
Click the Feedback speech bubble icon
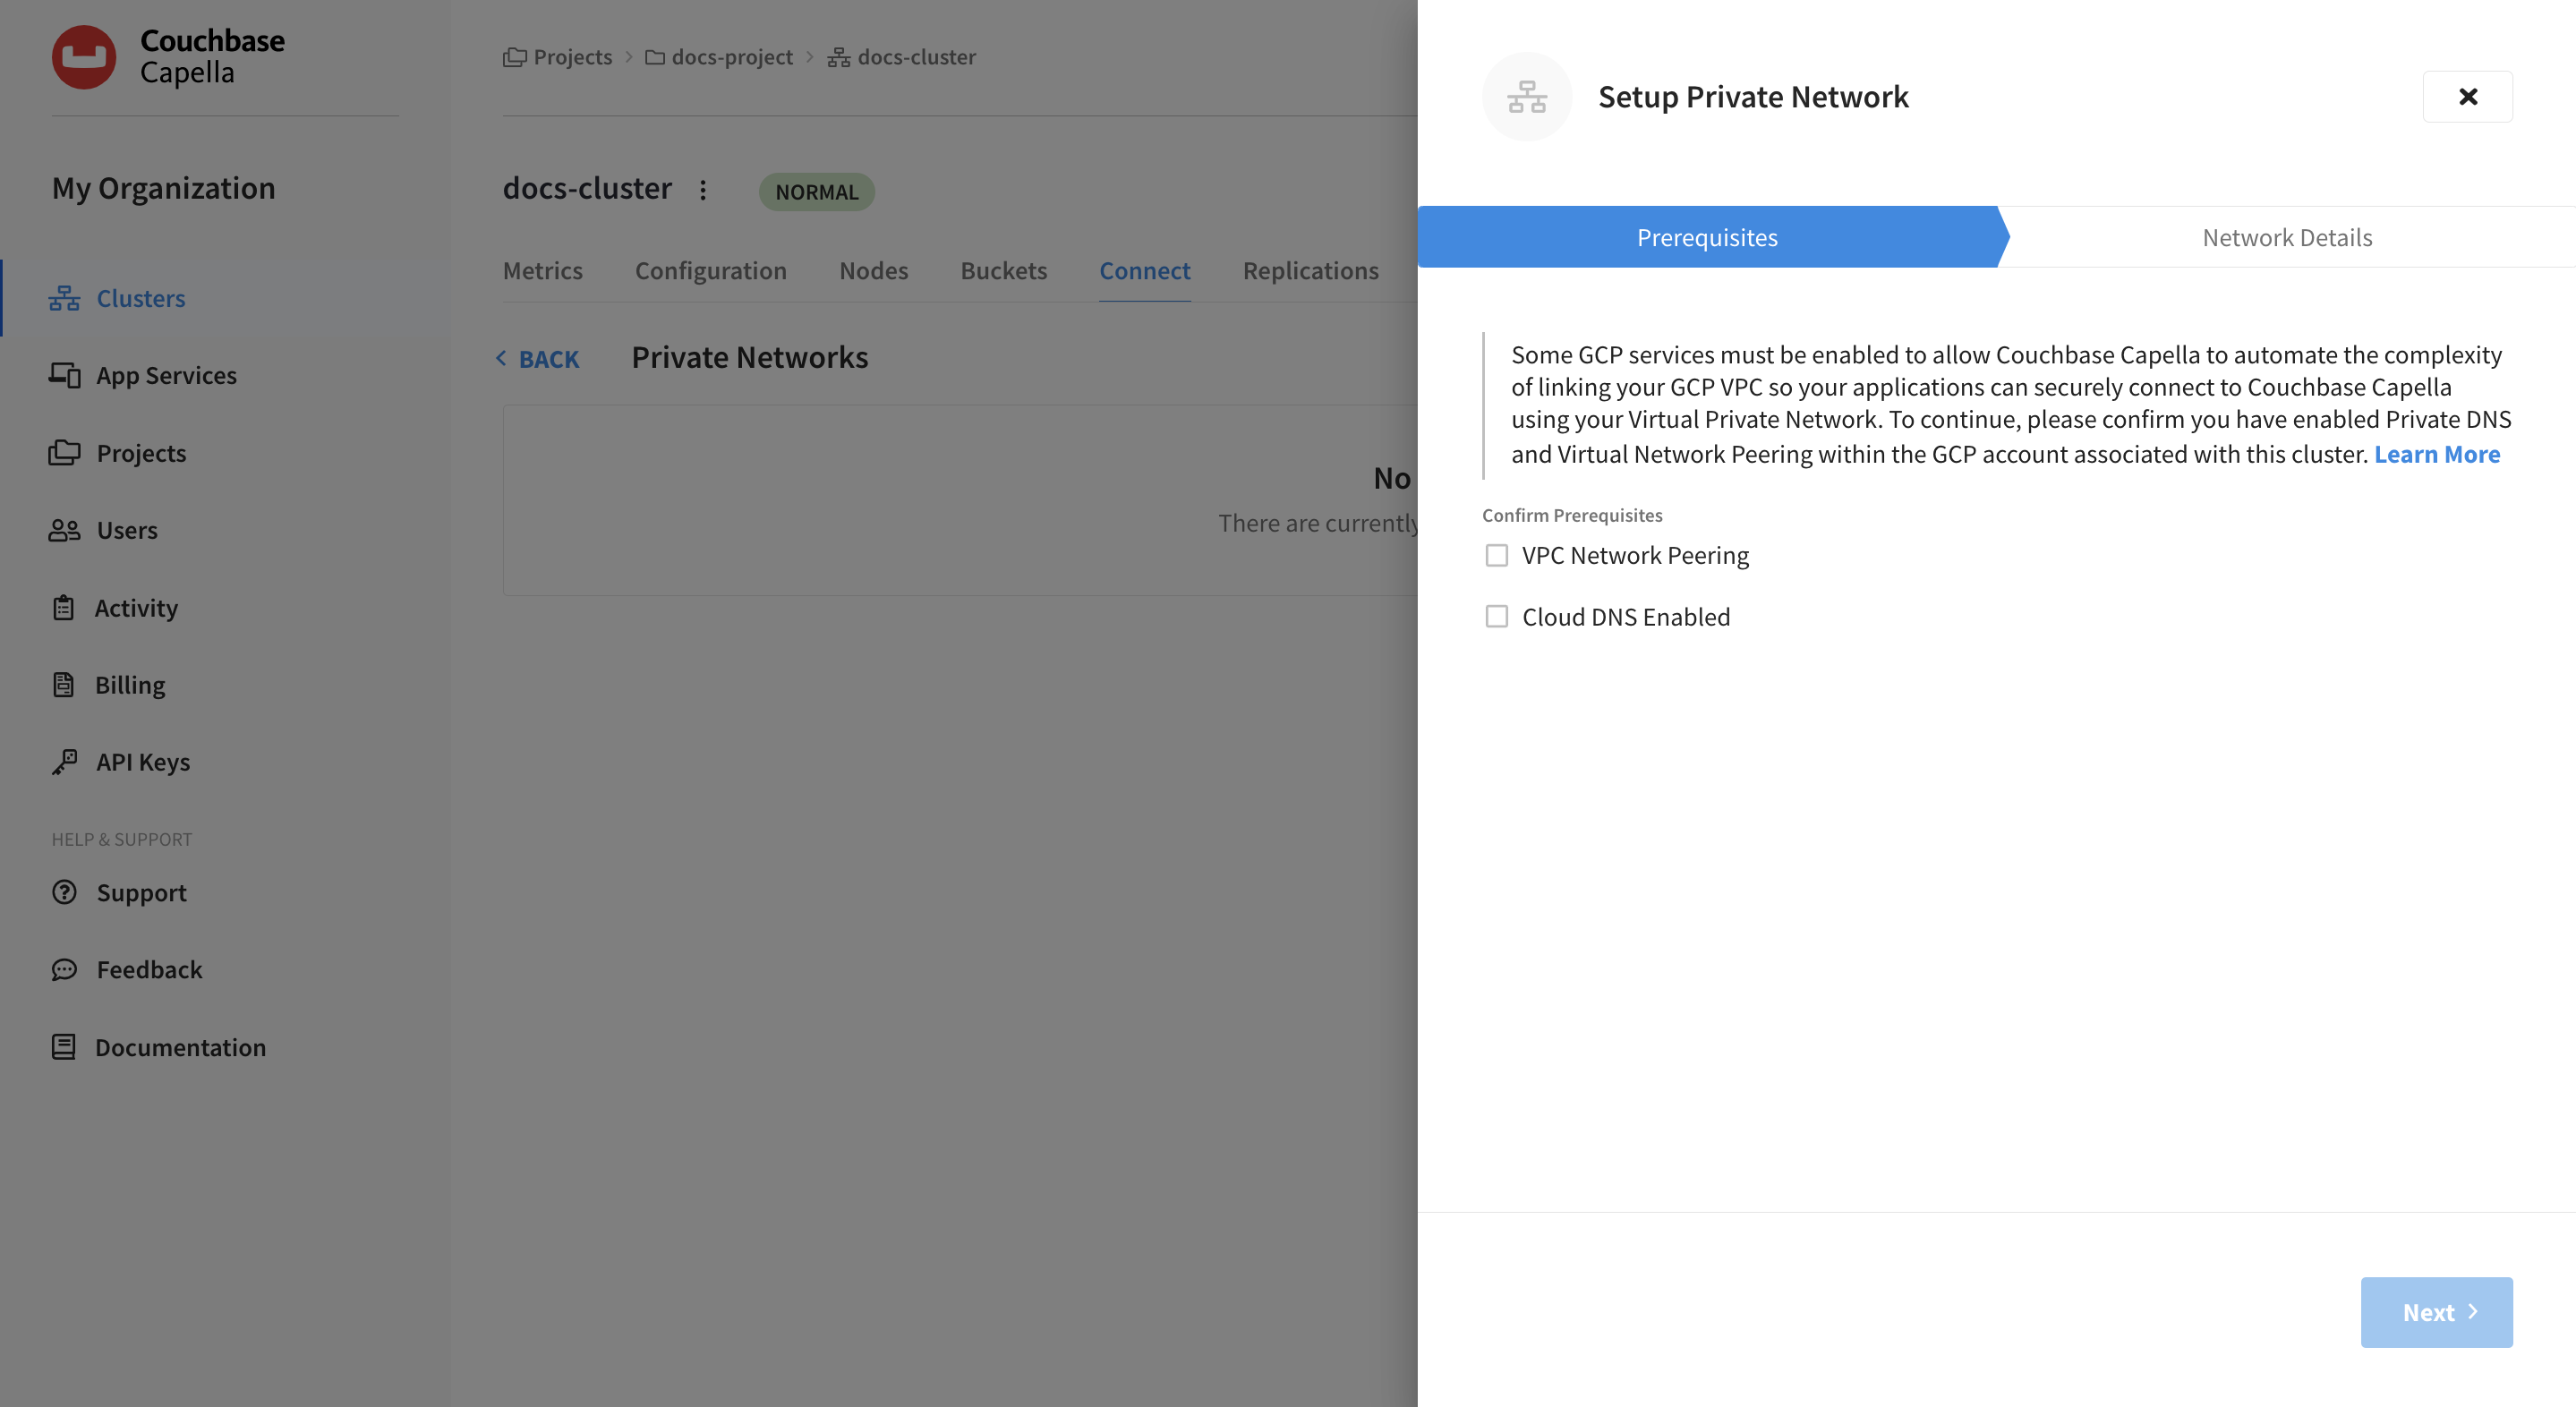click(x=64, y=969)
